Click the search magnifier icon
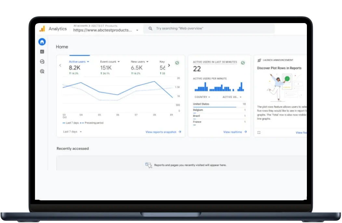 150,29
